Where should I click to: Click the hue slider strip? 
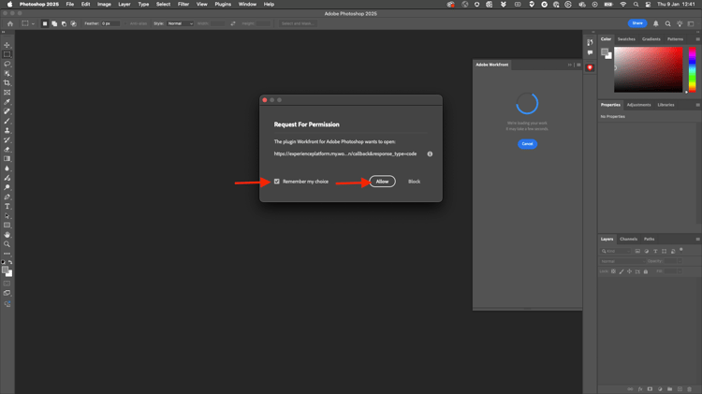pyautogui.click(x=692, y=70)
